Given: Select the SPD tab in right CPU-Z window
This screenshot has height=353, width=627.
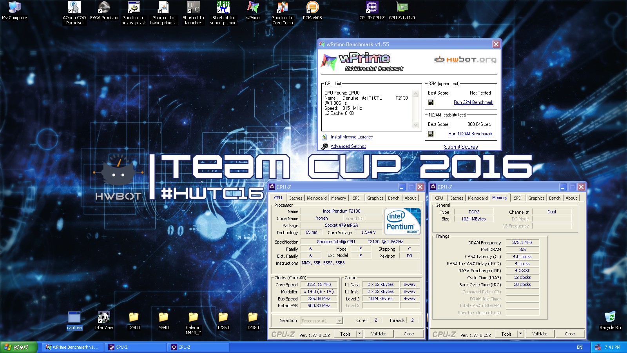Looking at the screenshot, I should [x=517, y=198].
